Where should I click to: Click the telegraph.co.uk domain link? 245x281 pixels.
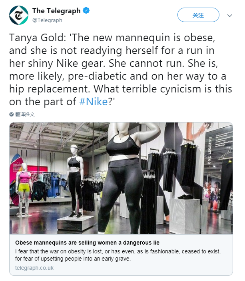(x=34, y=268)
